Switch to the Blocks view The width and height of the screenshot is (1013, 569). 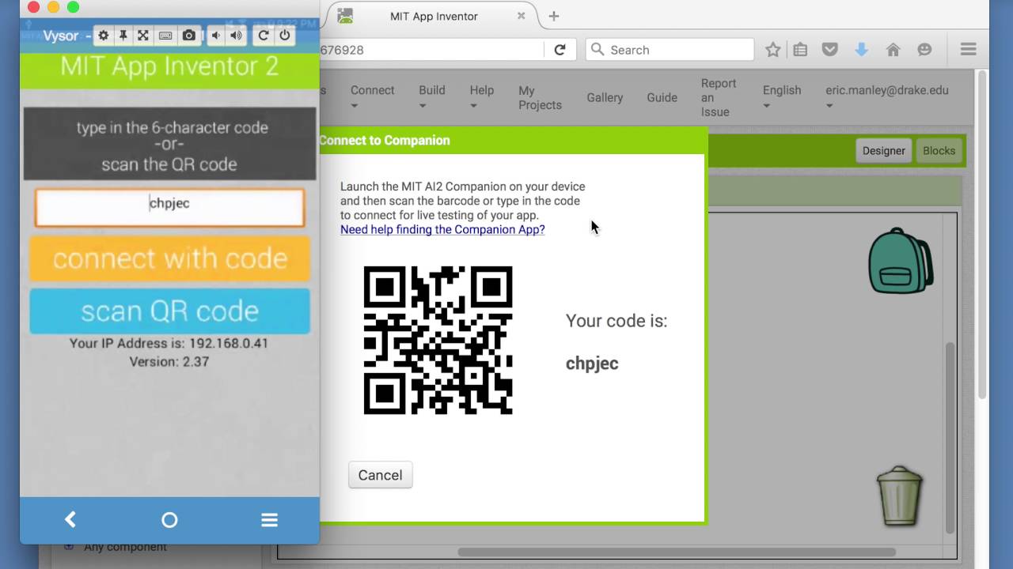click(x=939, y=151)
